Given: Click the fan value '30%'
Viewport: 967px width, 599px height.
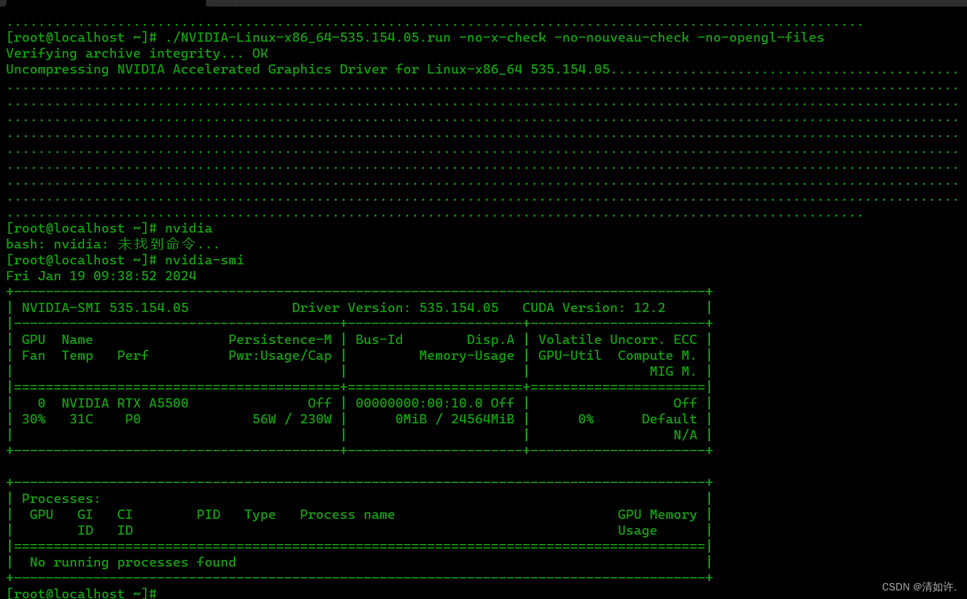Looking at the screenshot, I should click(34, 419).
